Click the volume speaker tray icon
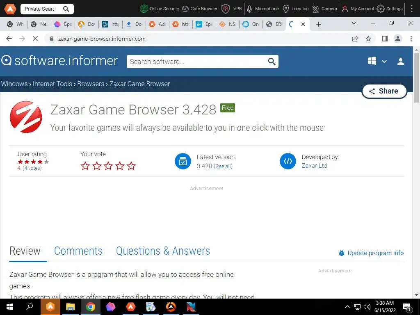Image resolution: width=420 pixels, height=315 pixels. click(367, 307)
